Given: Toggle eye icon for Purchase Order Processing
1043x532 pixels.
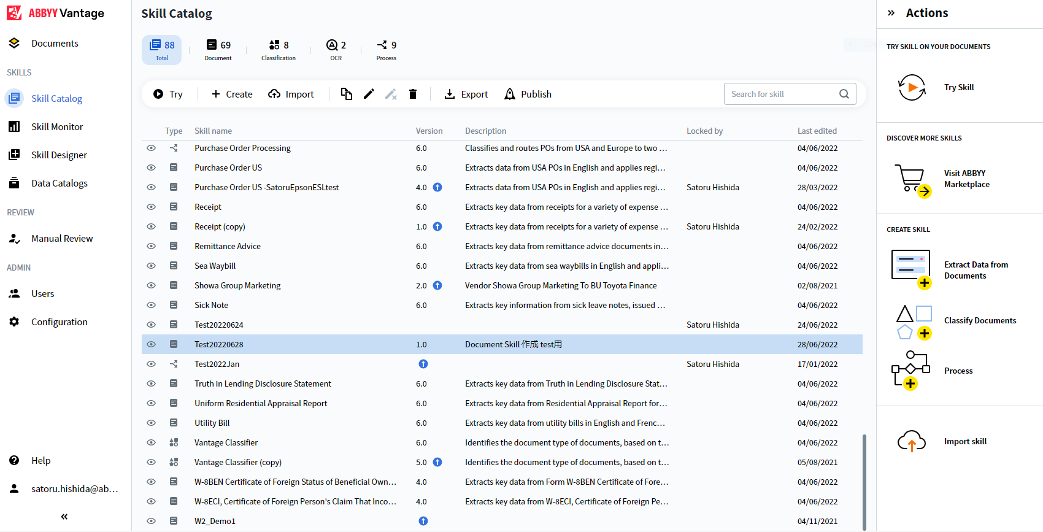Looking at the screenshot, I should coord(151,148).
